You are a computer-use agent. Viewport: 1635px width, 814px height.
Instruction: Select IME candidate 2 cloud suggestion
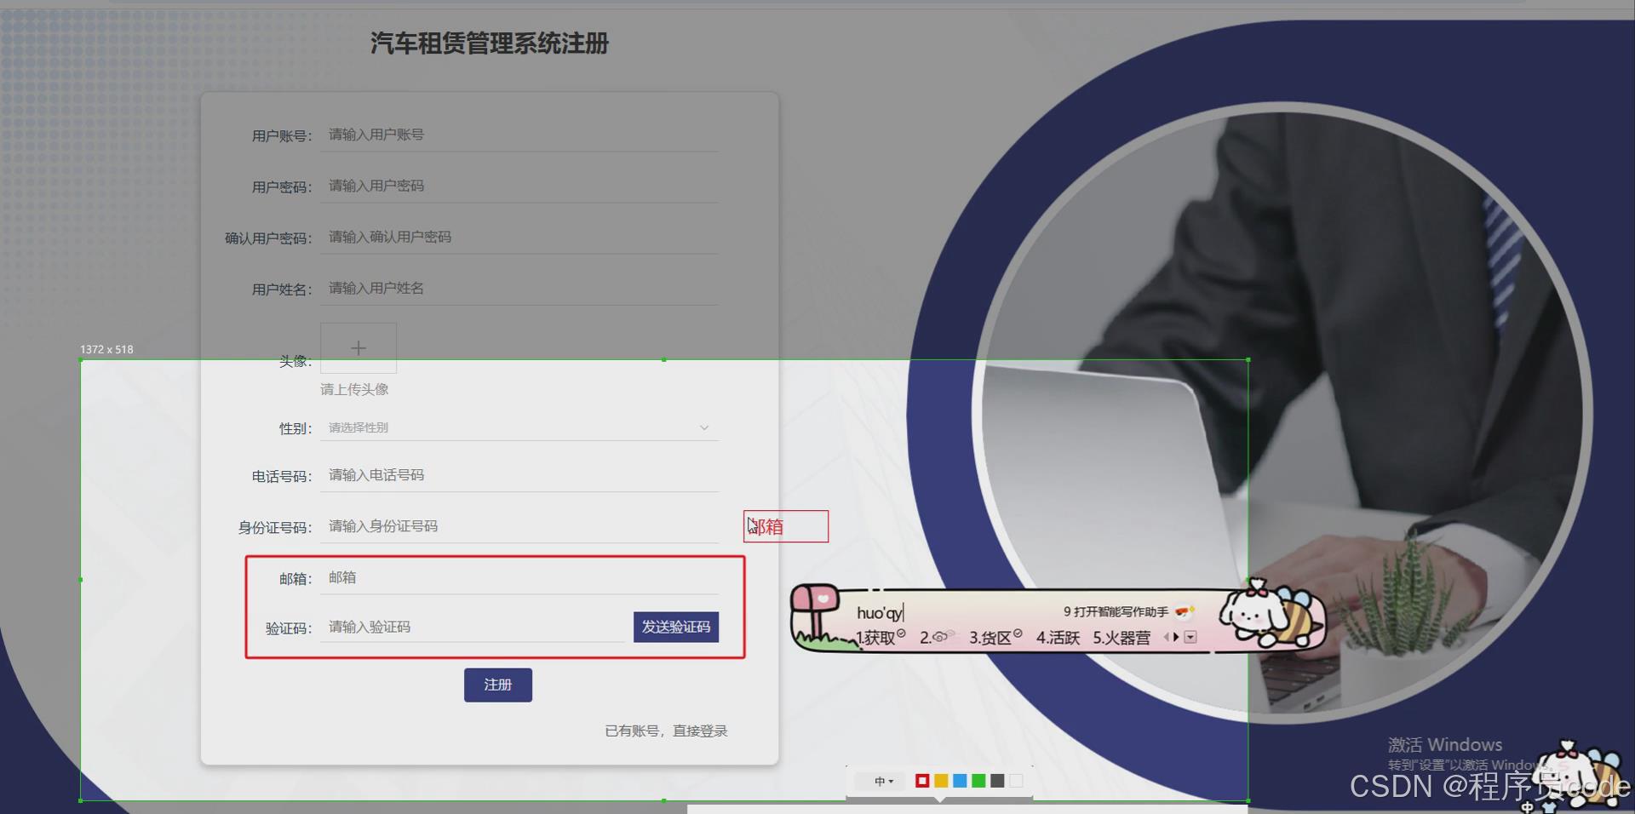point(936,637)
